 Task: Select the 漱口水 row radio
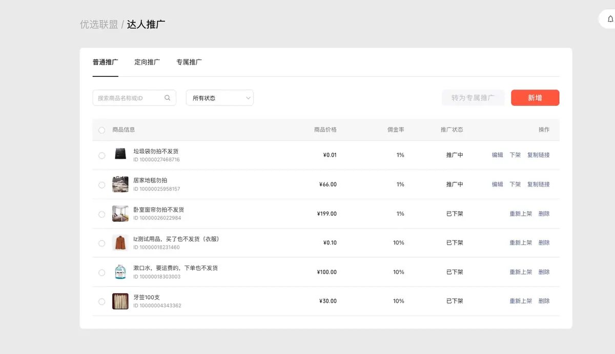101,273
